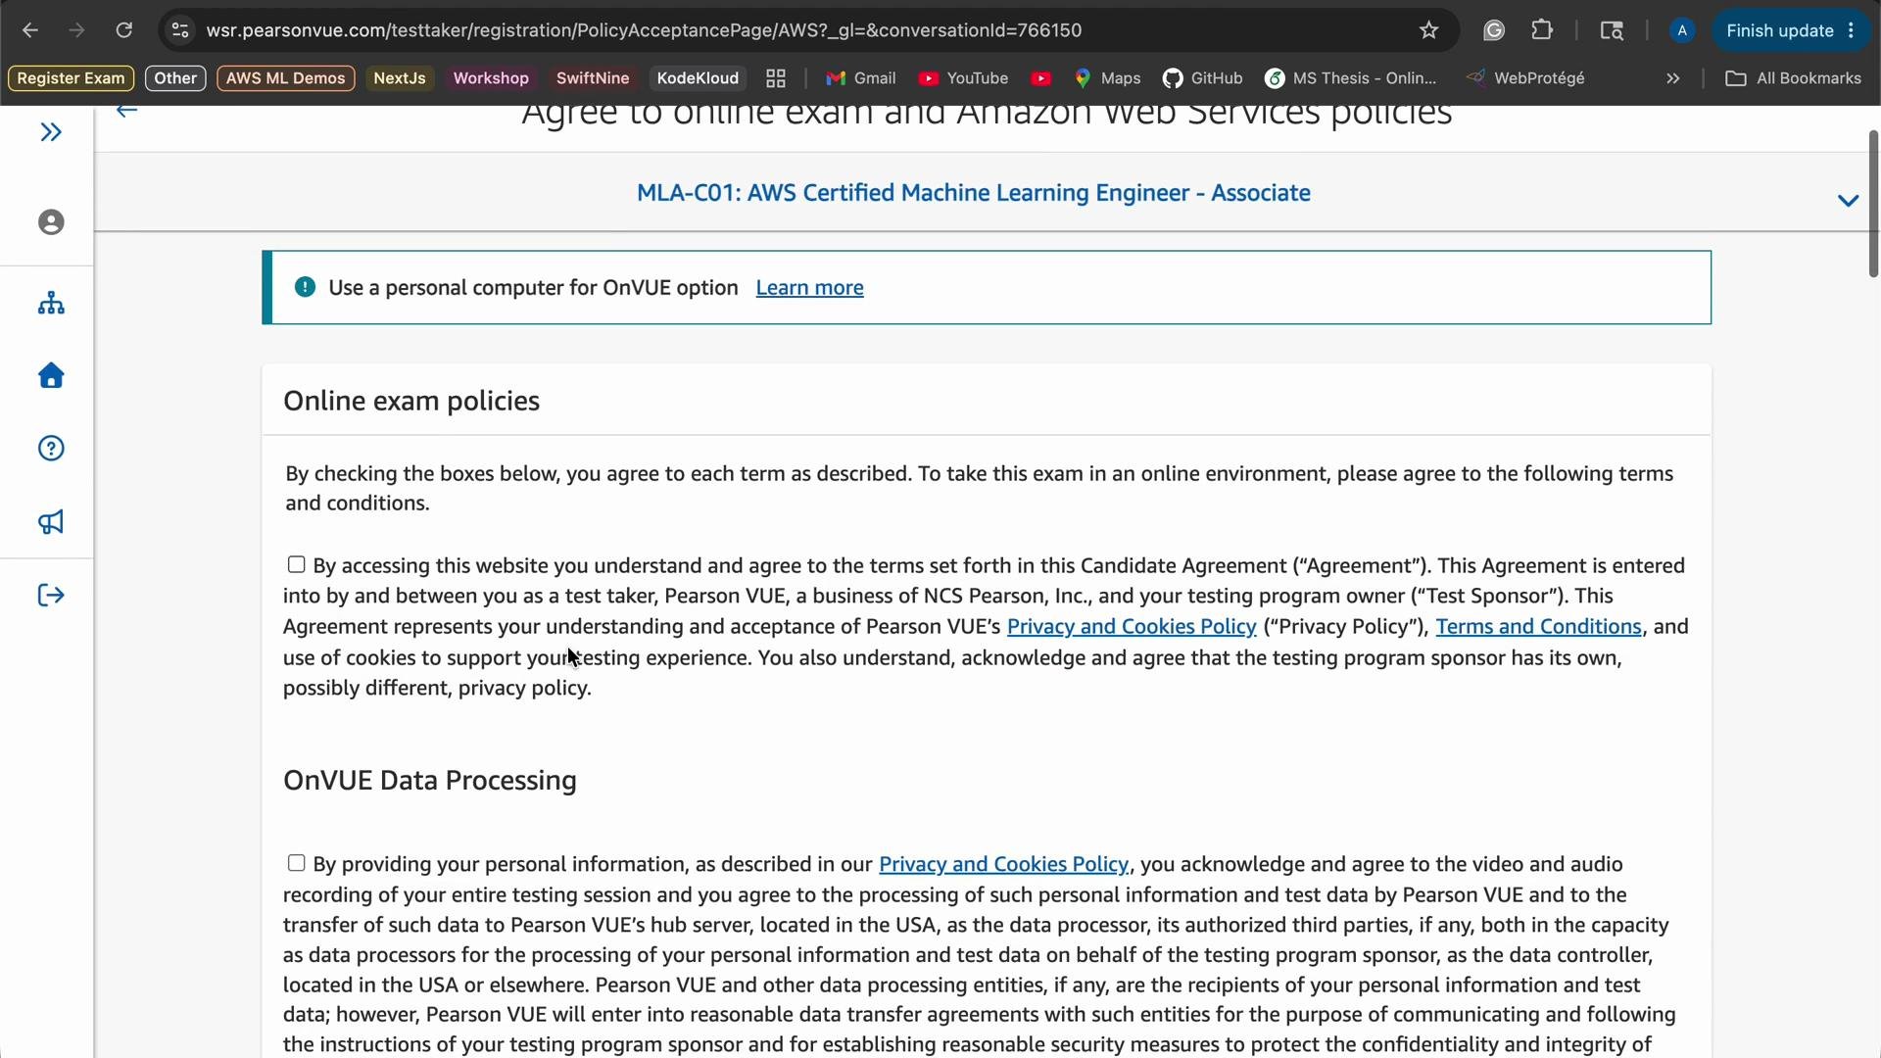Open the GitHub bookmark
The width and height of the screenshot is (1881, 1058).
coord(1203,78)
